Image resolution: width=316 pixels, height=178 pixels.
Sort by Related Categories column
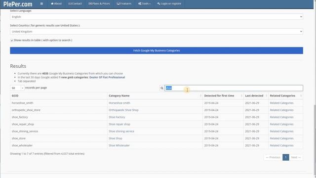[285, 95]
